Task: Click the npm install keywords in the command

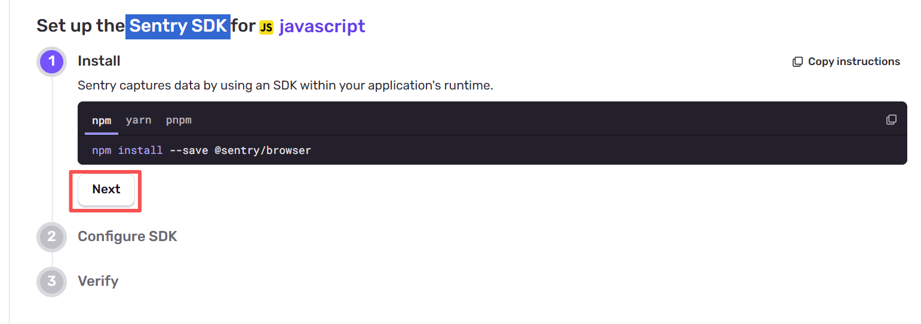Action: click(127, 150)
